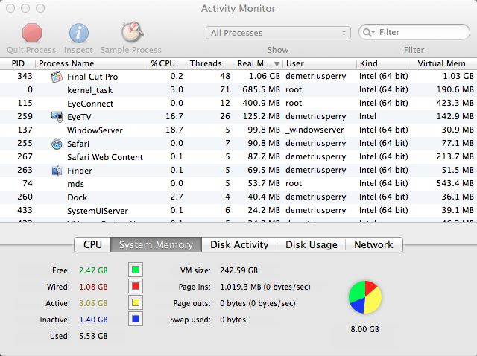Image resolution: width=477 pixels, height=356 pixels.
Task: Click PID 433 cell
Action: tap(25, 210)
